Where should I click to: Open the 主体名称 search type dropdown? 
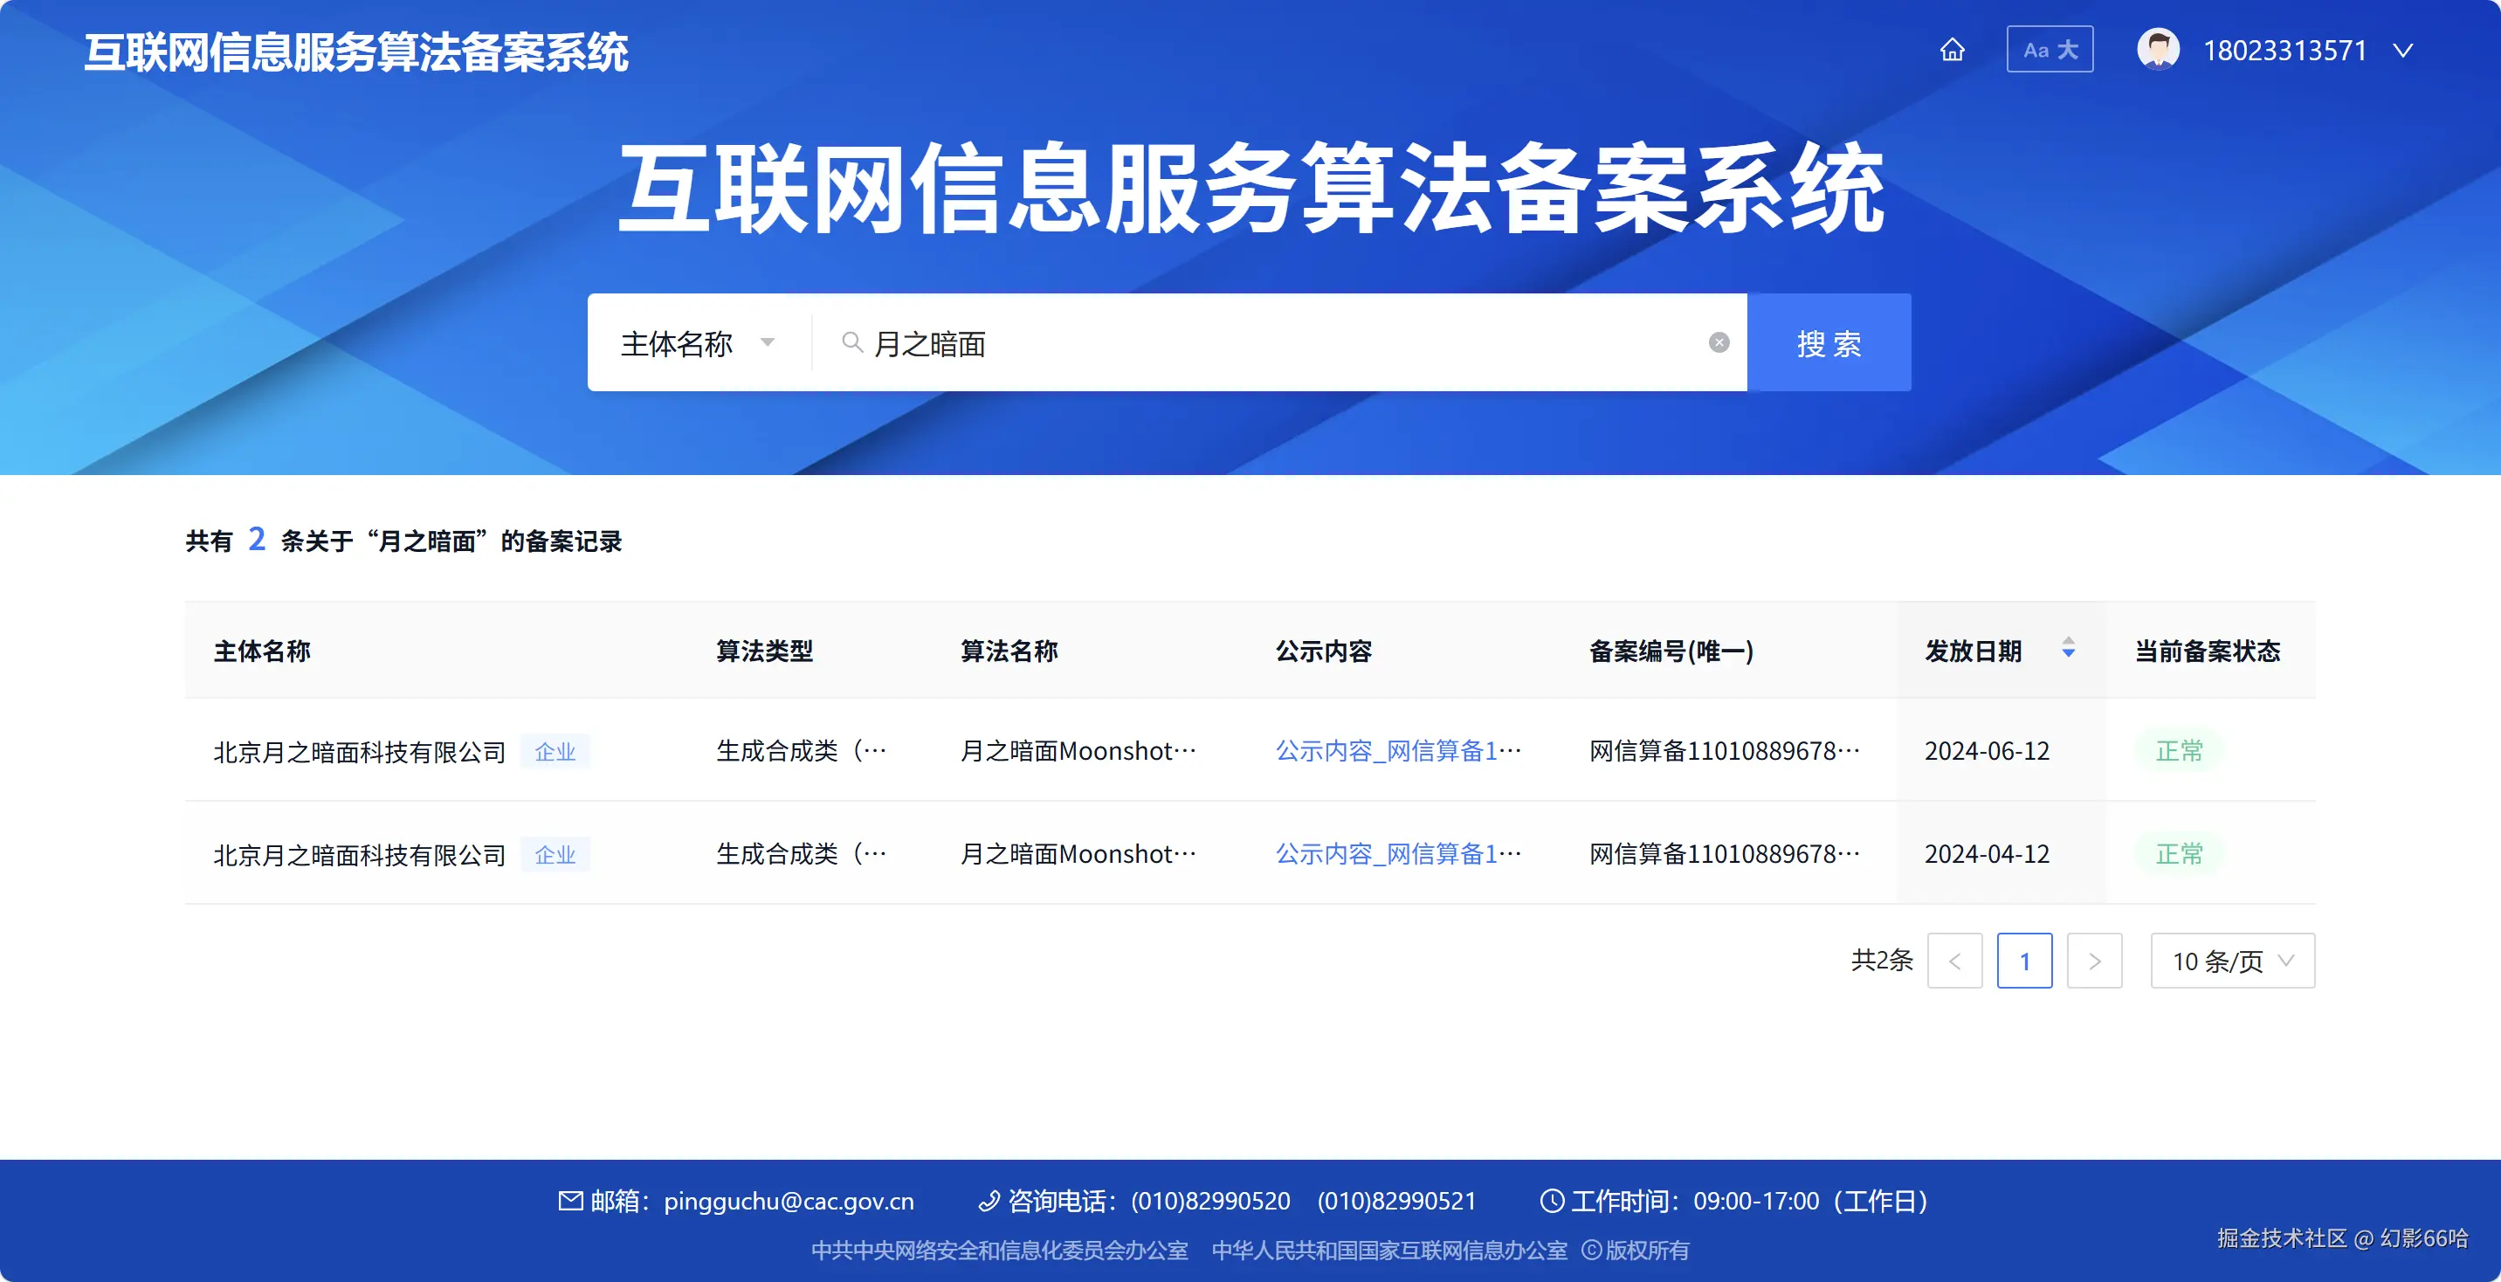[x=698, y=343]
